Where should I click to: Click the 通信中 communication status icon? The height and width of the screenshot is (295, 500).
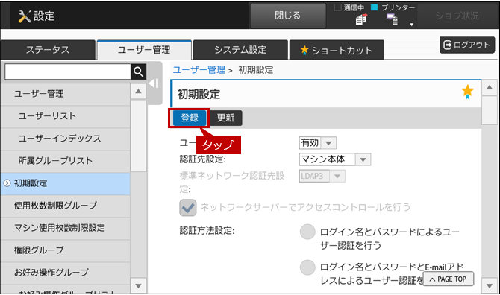point(361,19)
